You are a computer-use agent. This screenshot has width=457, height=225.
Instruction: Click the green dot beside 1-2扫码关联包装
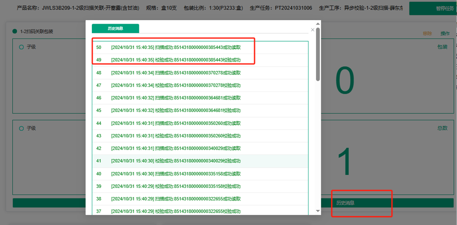tap(15, 32)
